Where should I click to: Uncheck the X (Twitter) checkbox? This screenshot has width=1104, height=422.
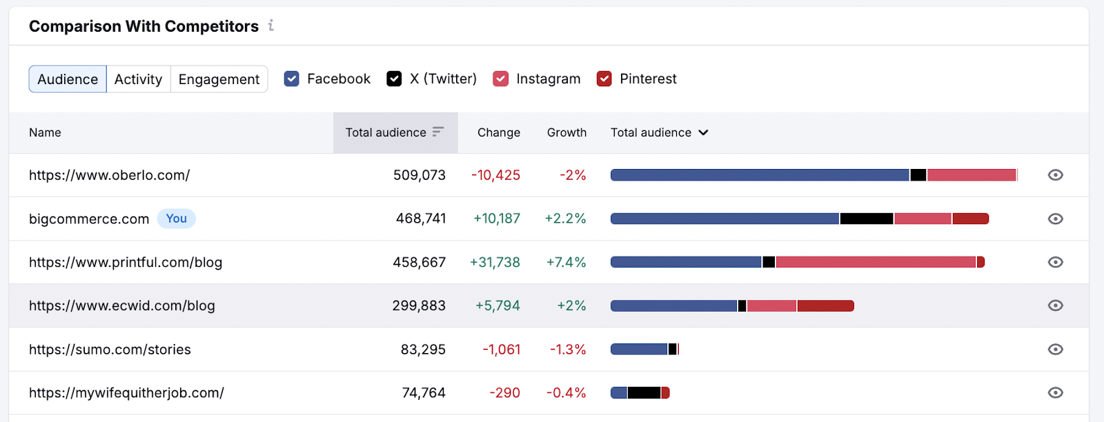394,79
